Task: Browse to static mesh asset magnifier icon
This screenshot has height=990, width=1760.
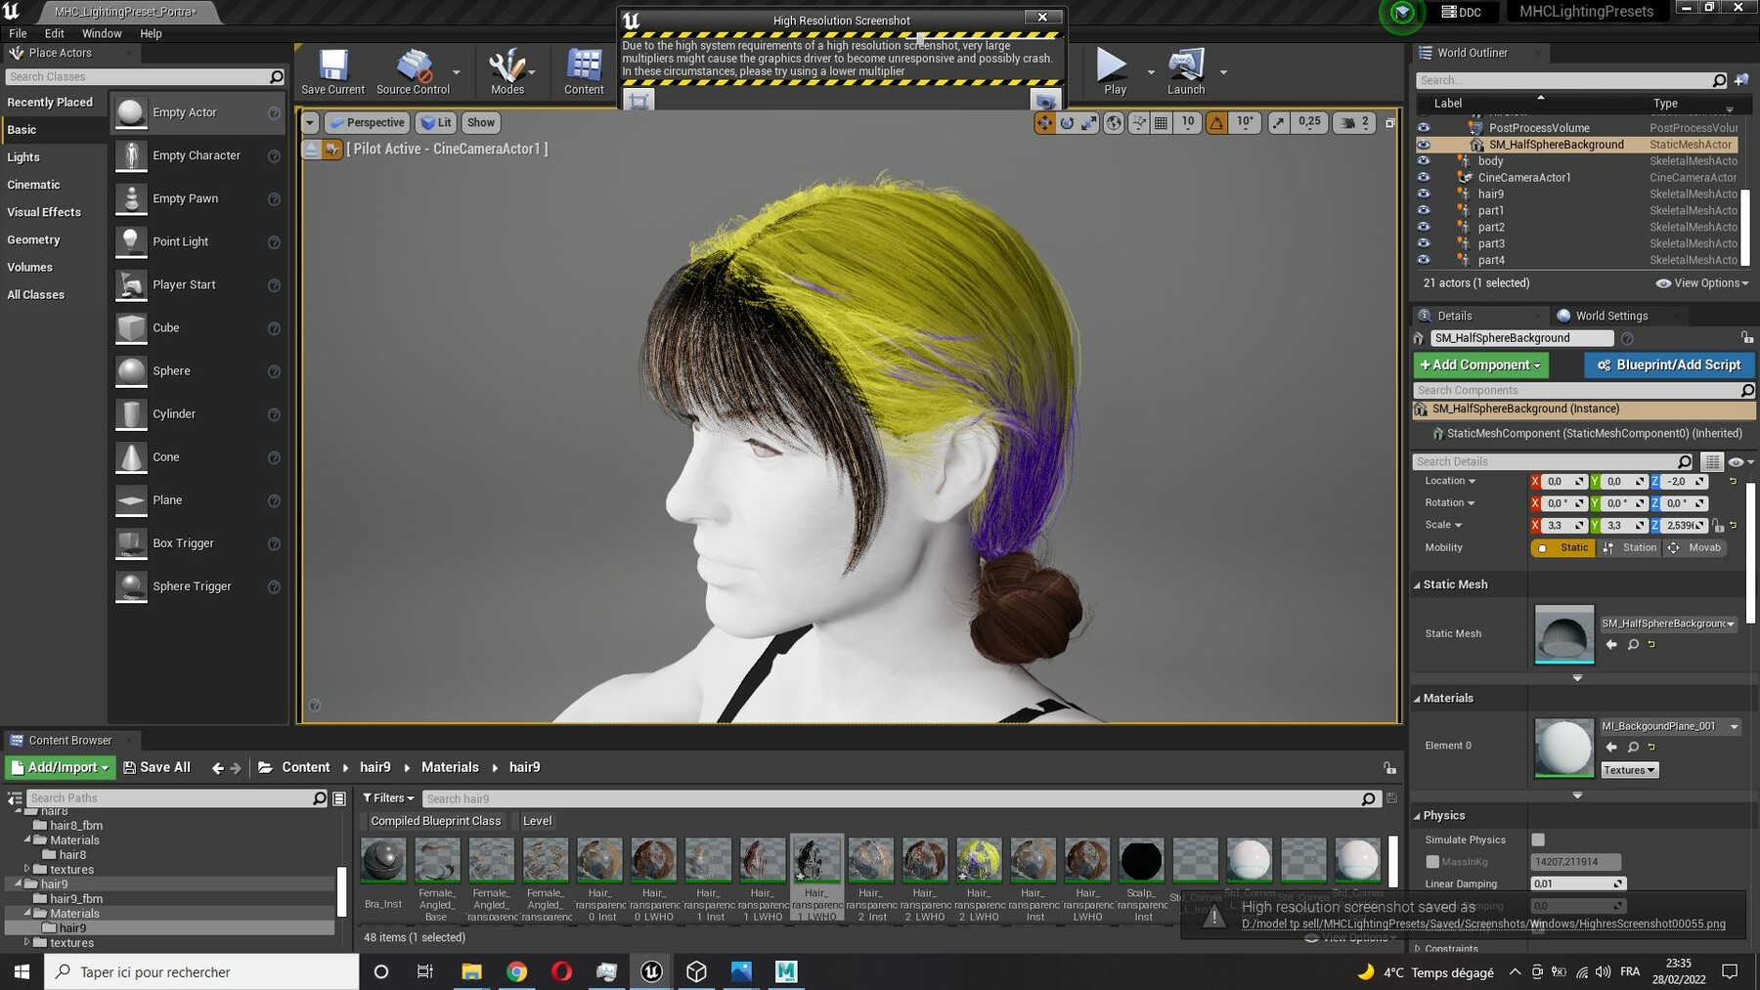Action: pyautogui.click(x=1633, y=645)
